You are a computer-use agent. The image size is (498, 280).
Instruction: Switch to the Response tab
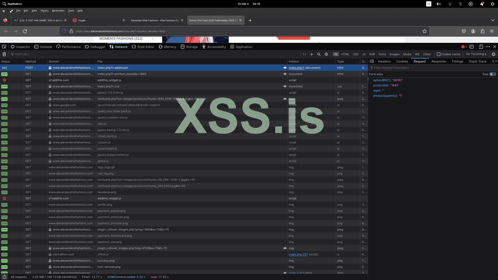pyautogui.click(x=439, y=61)
